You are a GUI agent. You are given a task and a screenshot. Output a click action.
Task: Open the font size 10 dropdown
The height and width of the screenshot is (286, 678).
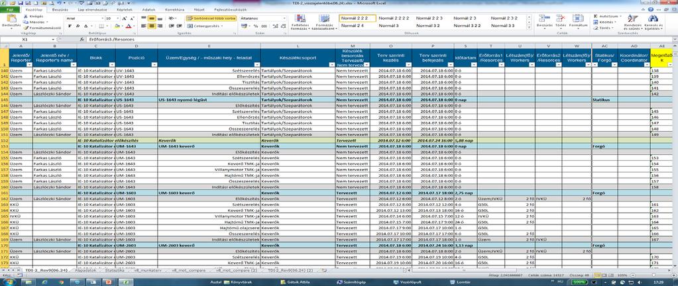coord(118,19)
